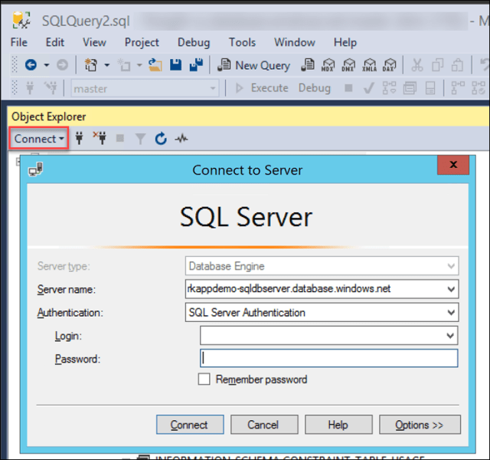Viewport: 490px width, 460px height.
Task: Click the Filter funnel icon in Object Explorer
Action: pos(140,138)
